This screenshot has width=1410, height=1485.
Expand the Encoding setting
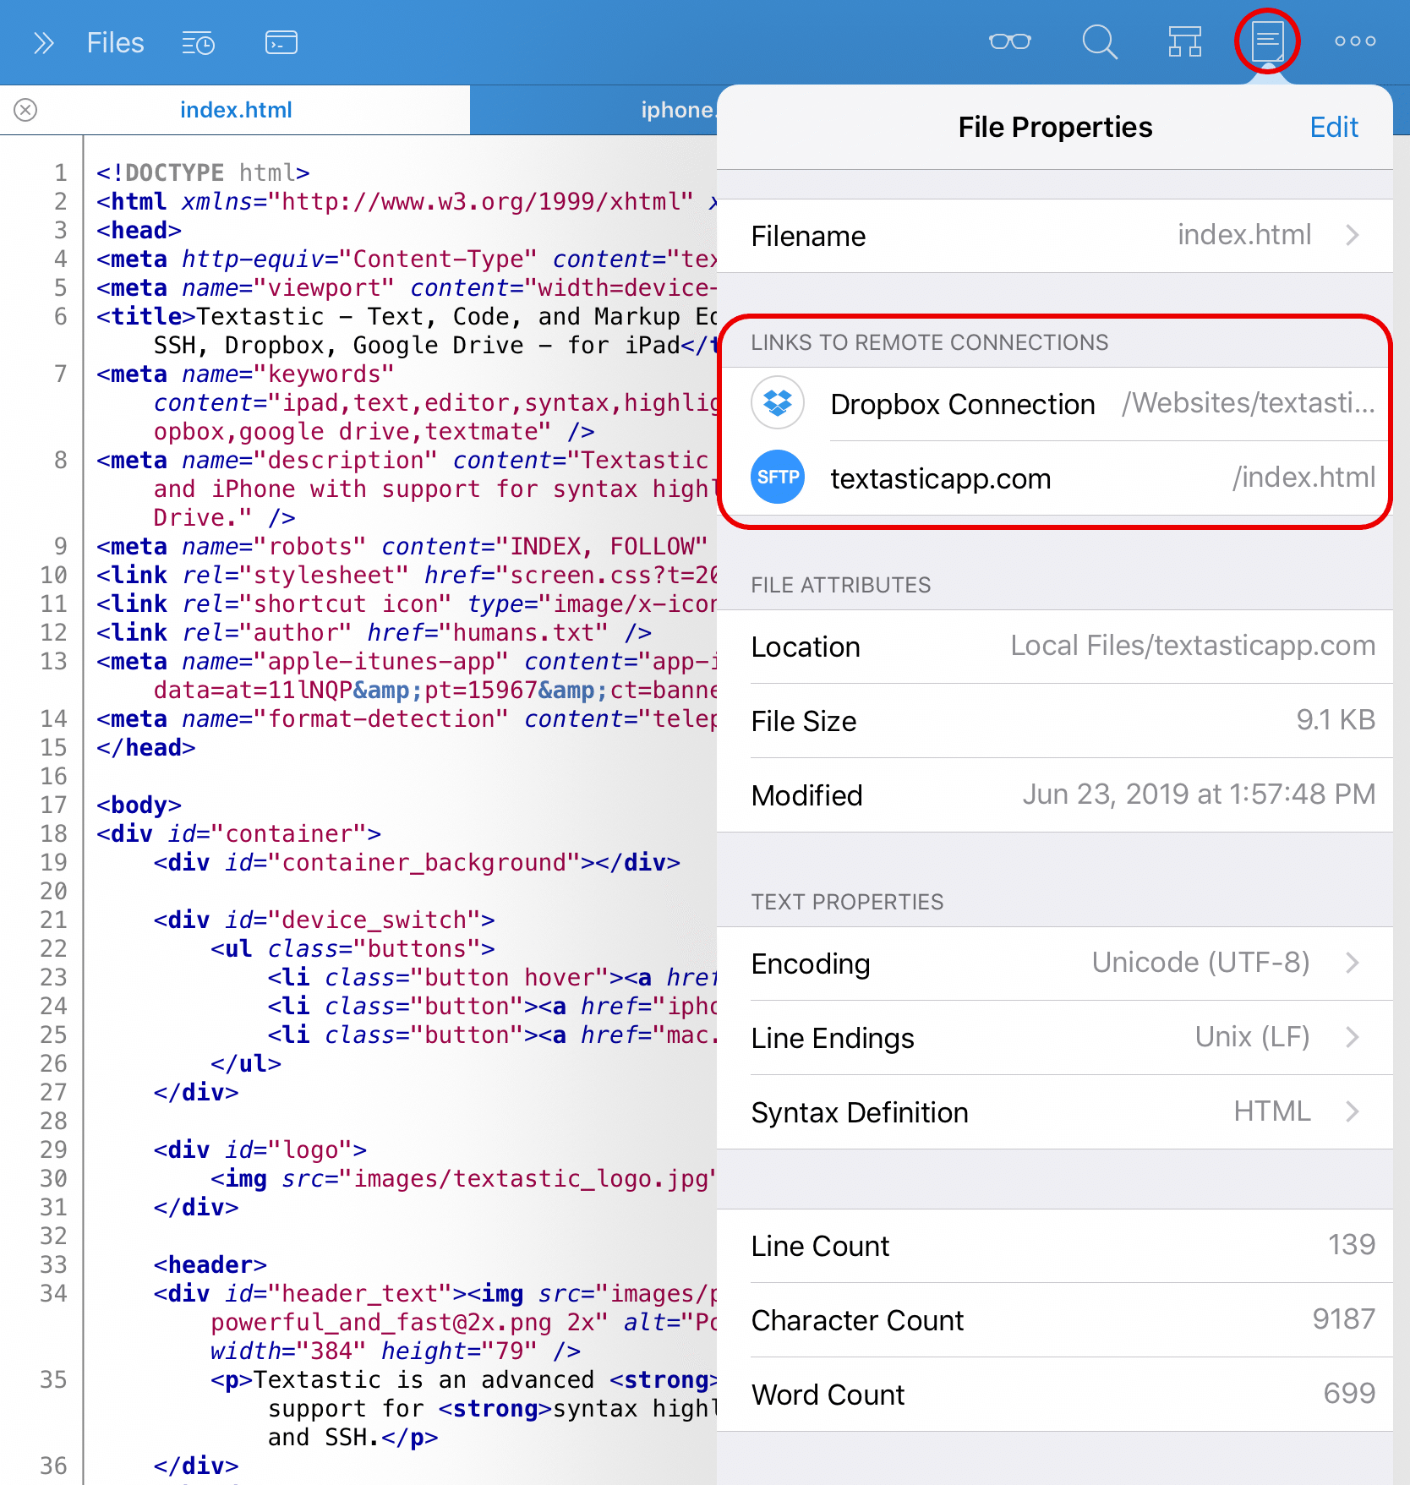(x=1054, y=964)
